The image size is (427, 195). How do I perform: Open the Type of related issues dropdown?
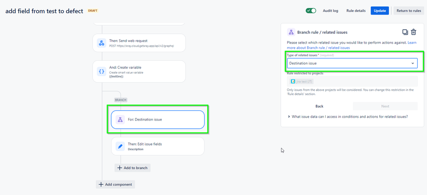click(x=352, y=63)
